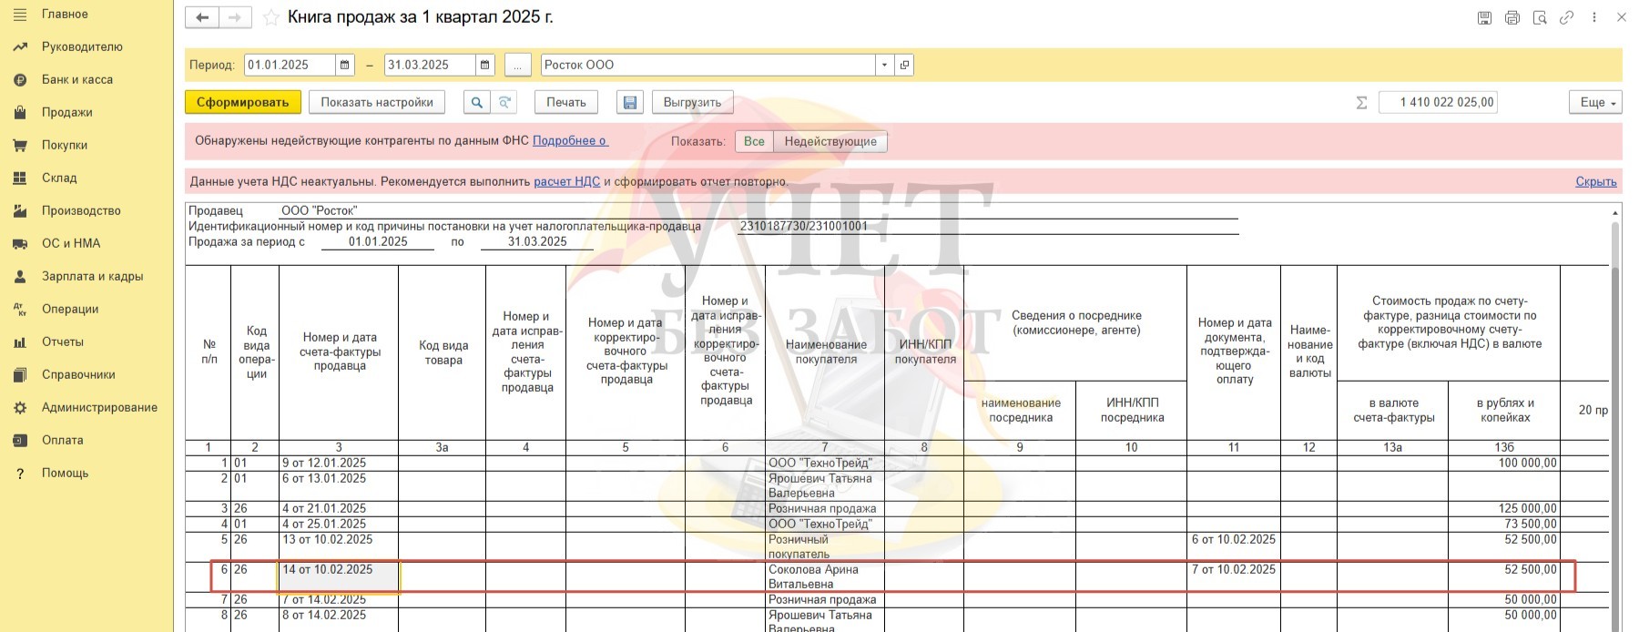Select cell 14 от 10.02.2025
The width and height of the screenshot is (1639, 632).
coord(339,577)
